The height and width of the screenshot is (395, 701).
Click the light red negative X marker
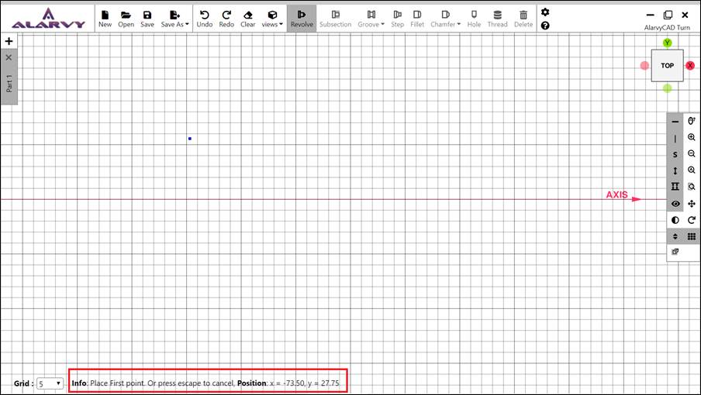[644, 66]
